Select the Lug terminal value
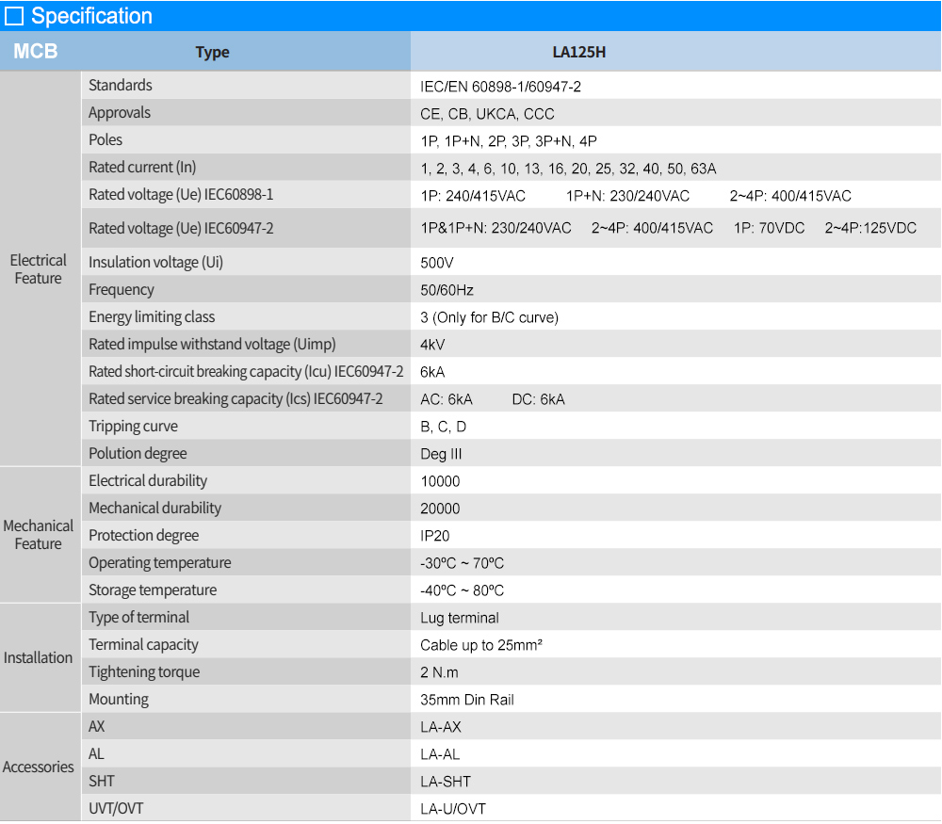The width and height of the screenshot is (942, 824). coord(460,618)
